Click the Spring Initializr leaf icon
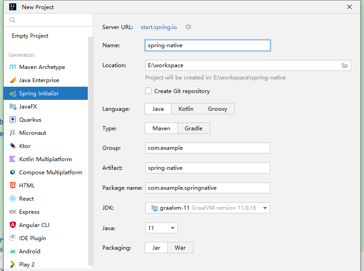 pyautogui.click(x=13, y=94)
